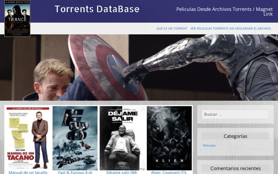The height and width of the screenshot is (174, 278).
Task: Open the Peliculas category link
Action: click(209, 145)
